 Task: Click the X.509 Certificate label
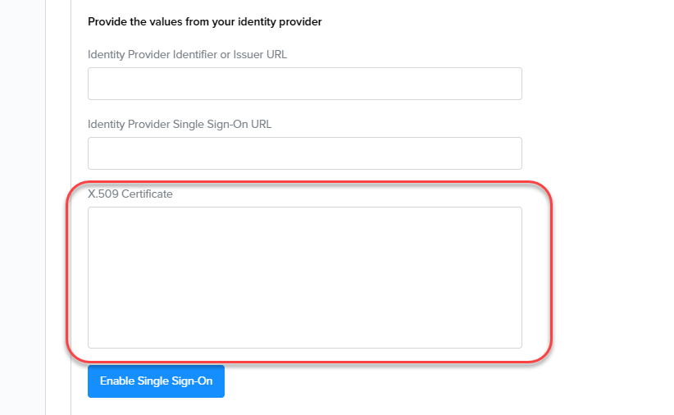(130, 194)
